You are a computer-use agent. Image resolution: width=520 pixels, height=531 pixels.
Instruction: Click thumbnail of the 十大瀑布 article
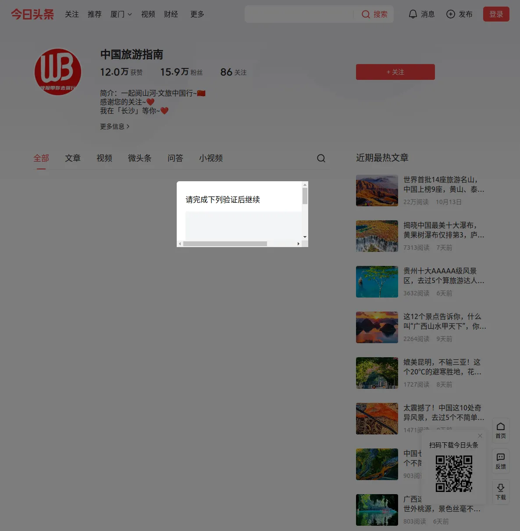click(x=377, y=236)
